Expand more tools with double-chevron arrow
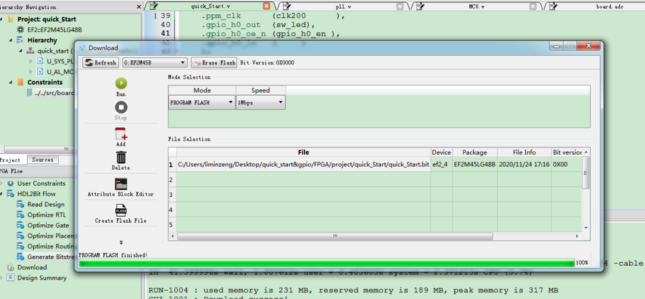Image resolution: width=645 pixels, height=299 pixels. click(x=121, y=242)
